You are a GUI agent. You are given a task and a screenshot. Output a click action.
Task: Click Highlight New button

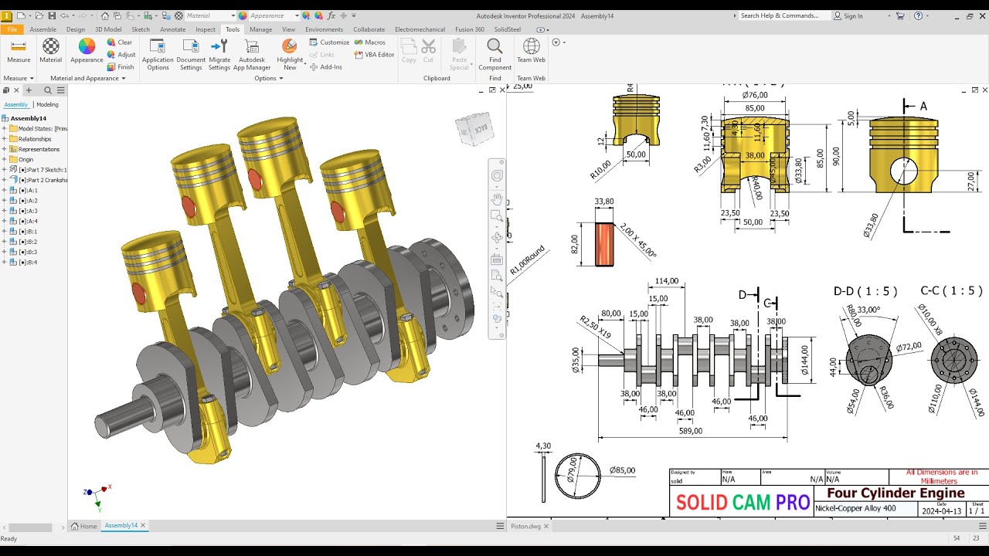click(290, 54)
